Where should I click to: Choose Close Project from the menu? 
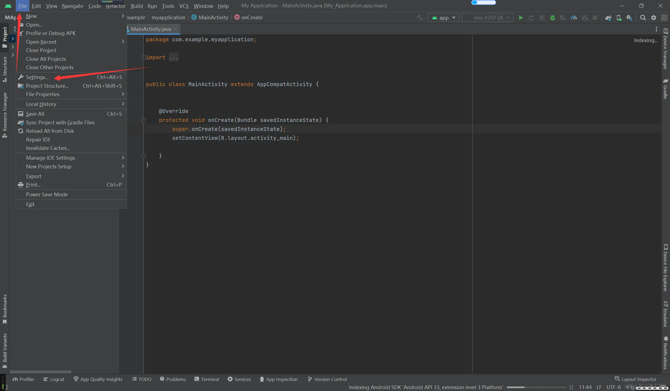pyautogui.click(x=71, y=50)
